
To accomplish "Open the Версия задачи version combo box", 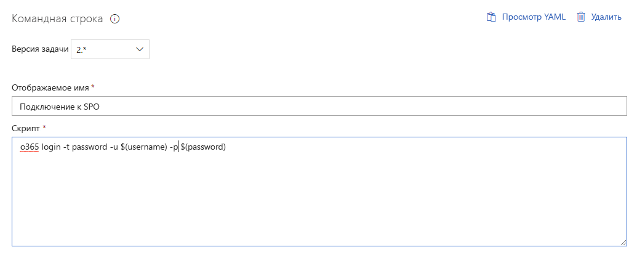I will click(x=110, y=49).
